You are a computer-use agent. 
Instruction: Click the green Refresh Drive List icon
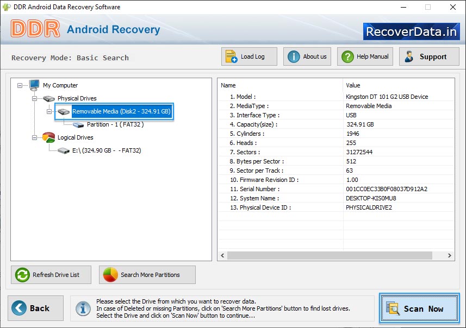point(22,275)
